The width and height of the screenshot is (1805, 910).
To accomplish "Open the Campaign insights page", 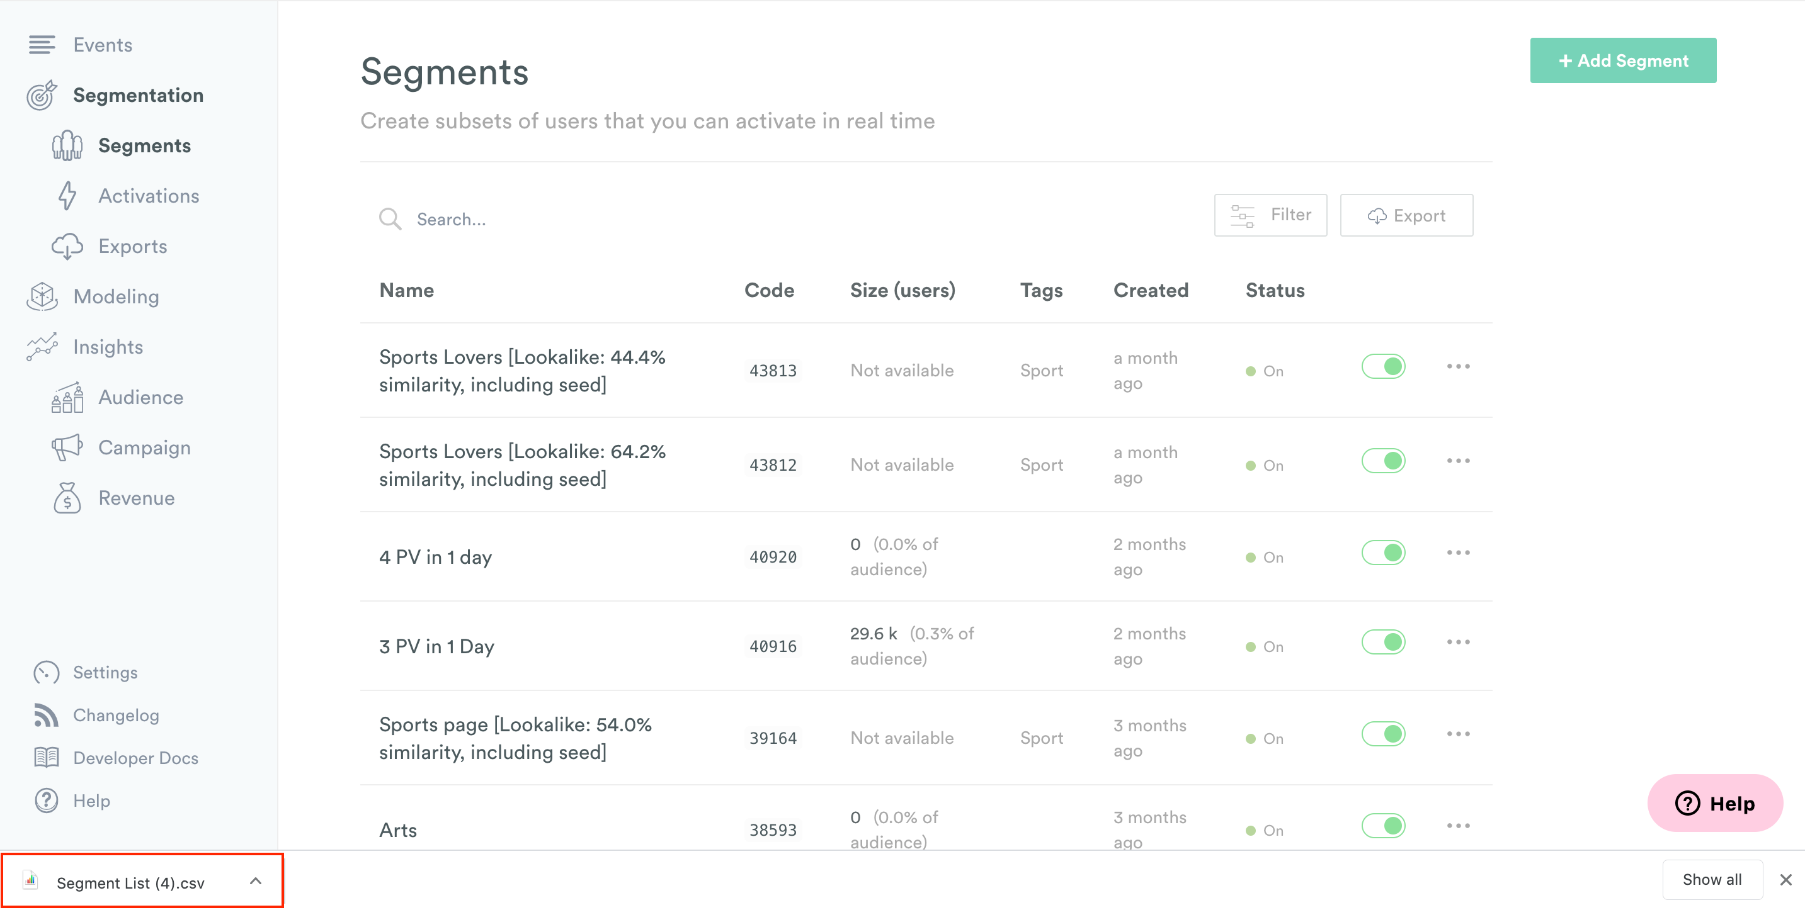I will tap(144, 448).
